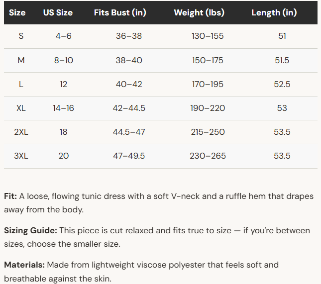Click the Length (in) column header
This screenshot has width=321, height=284.
tap(274, 13)
